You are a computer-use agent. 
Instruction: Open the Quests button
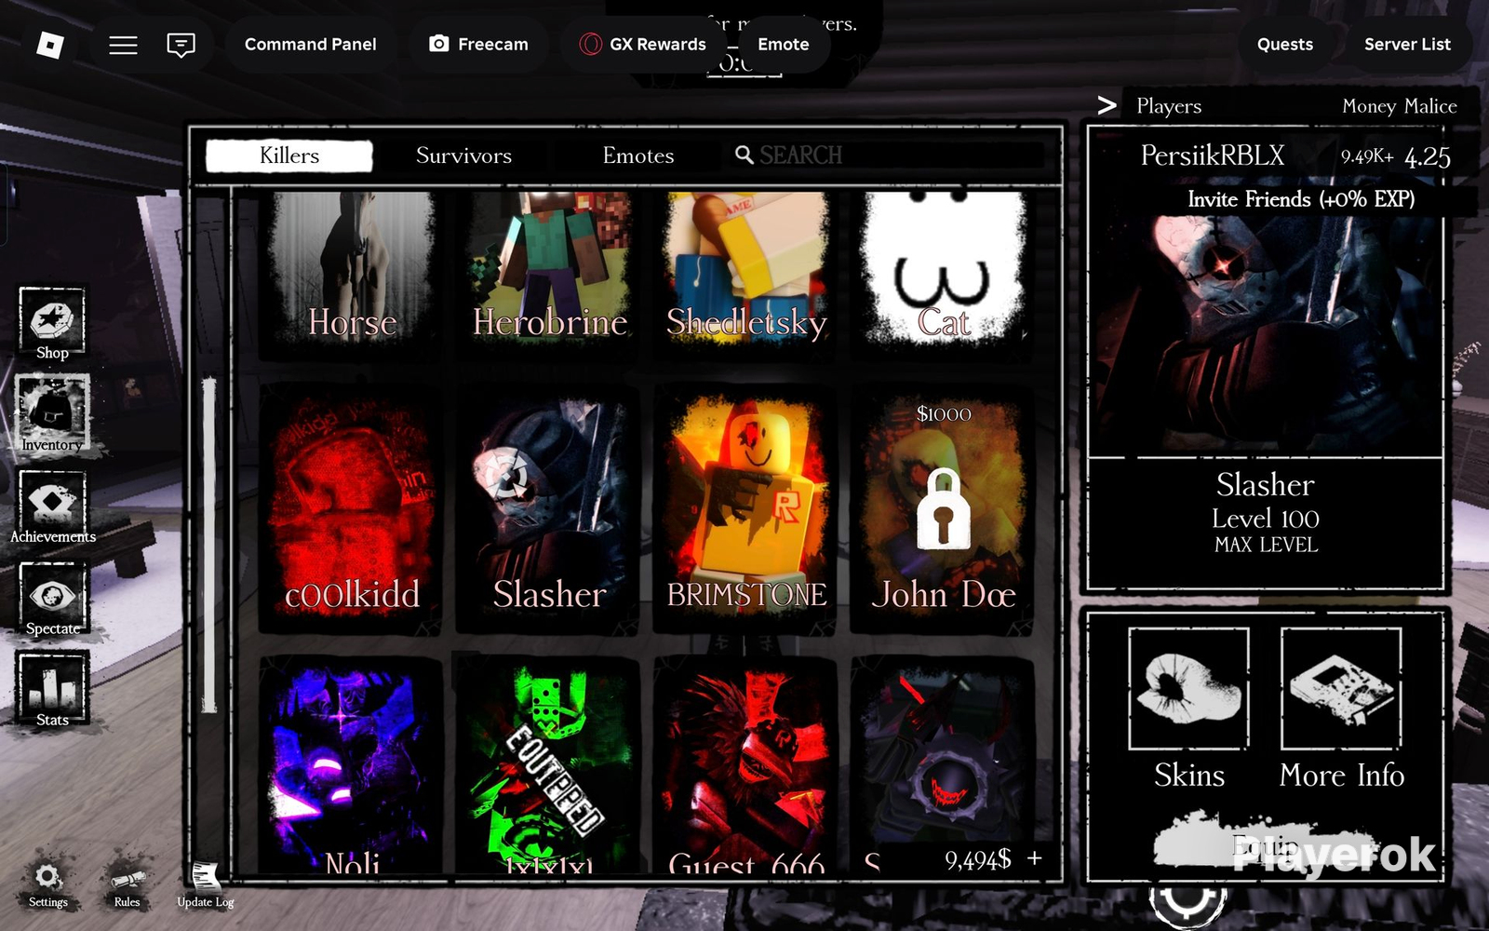[1285, 45]
